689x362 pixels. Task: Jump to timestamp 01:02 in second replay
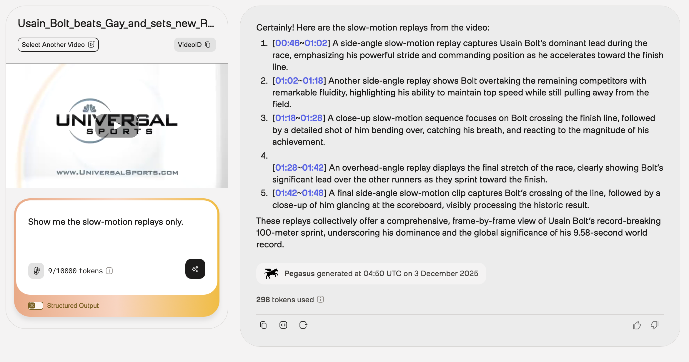pos(287,81)
